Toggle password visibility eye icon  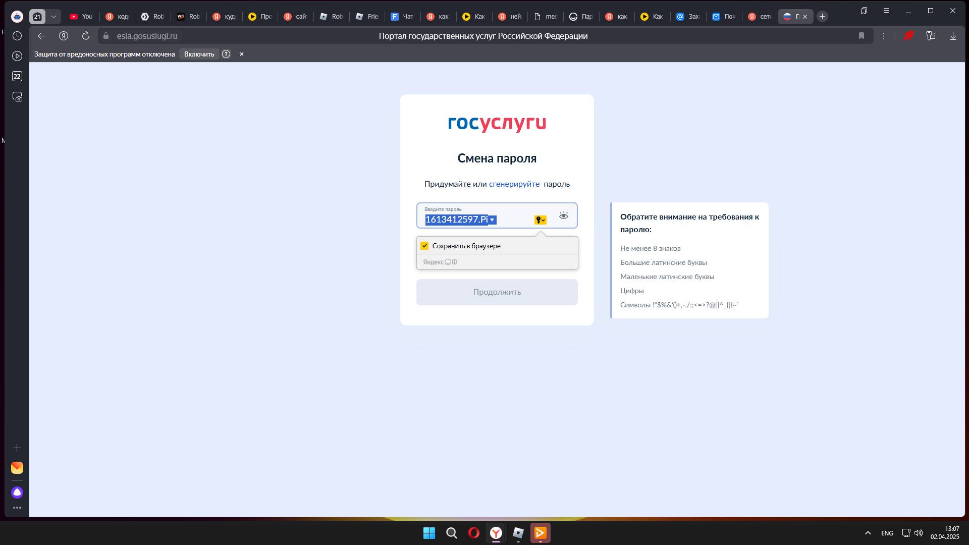click(563, 216)
